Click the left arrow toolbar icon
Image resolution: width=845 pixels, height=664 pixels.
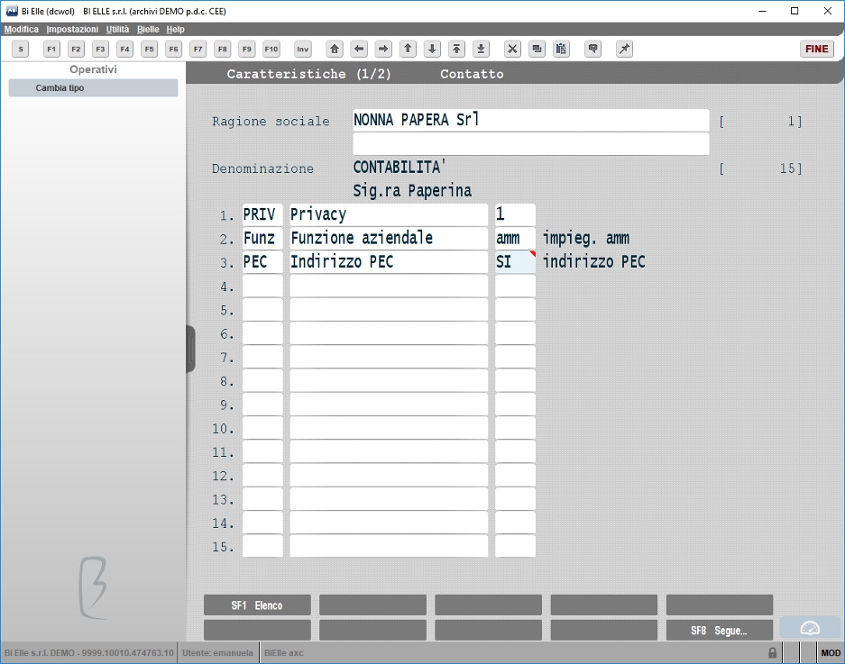tap(359, 49)
